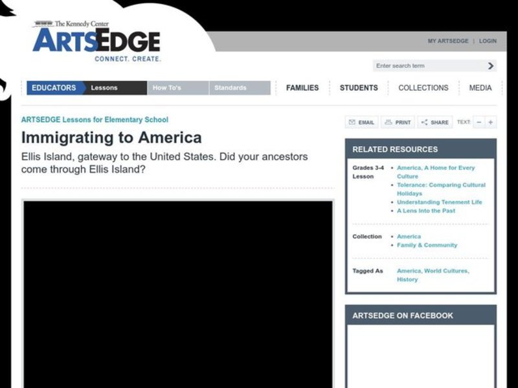The image size is (518, 388).
Task: Increase text size with the plus icon
Action: (x=490, y=122)
